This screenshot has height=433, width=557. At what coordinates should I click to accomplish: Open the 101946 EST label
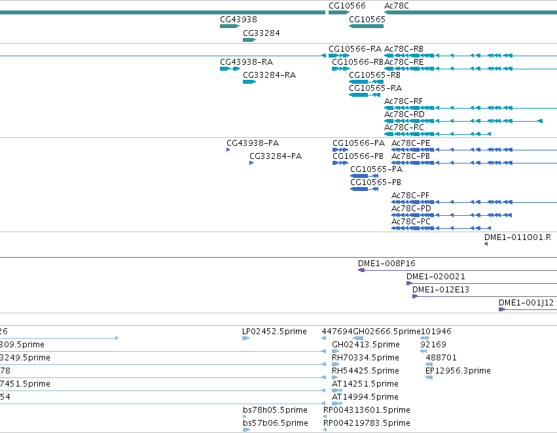436,332
